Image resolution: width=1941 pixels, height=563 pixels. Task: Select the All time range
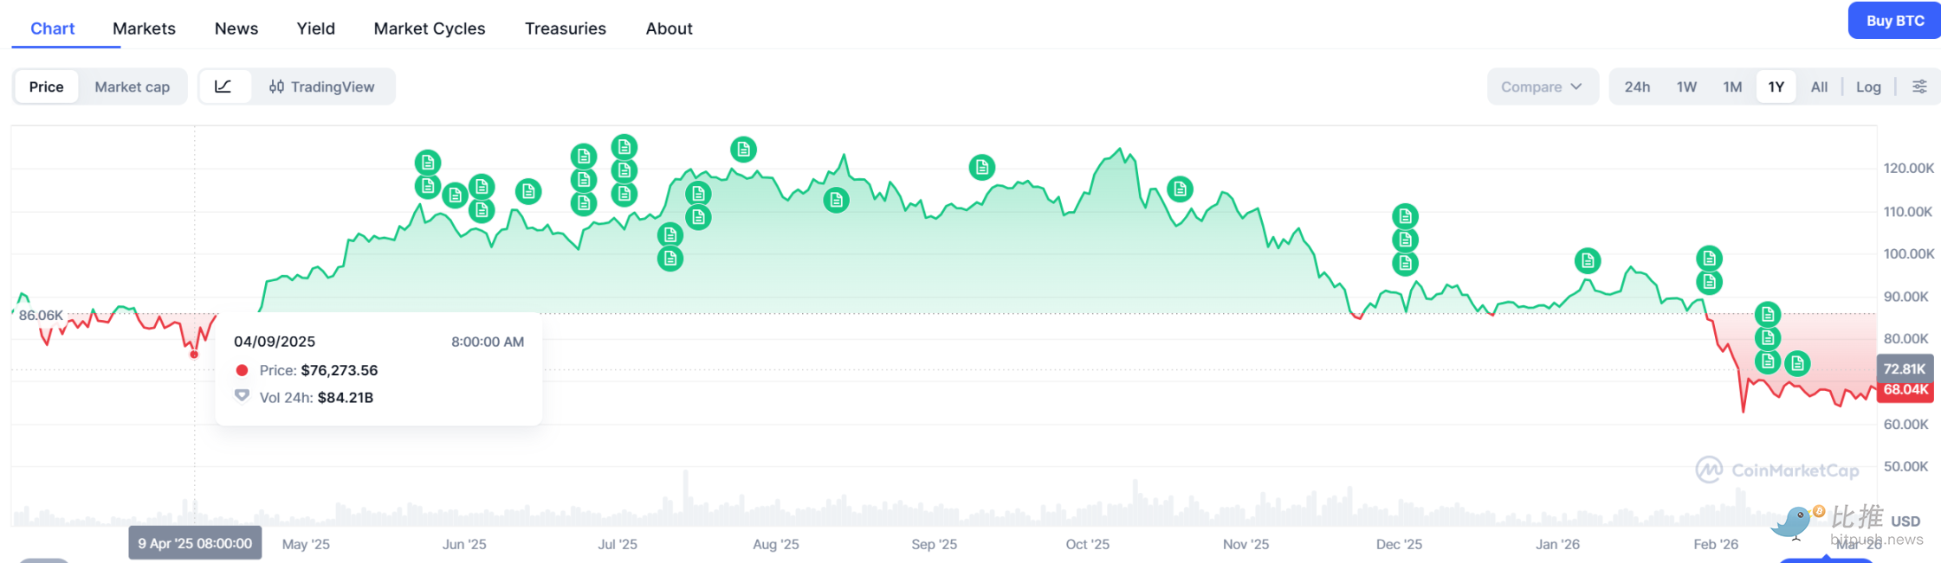click(x=1819, y=86)
